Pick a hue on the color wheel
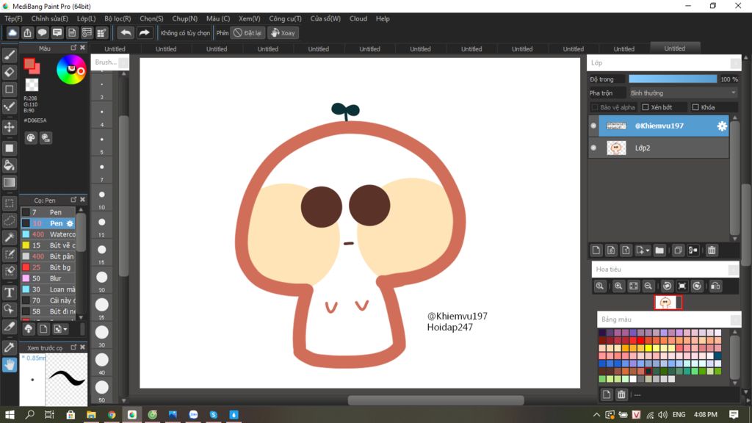 pyautogui.click(x=71, y=70)
